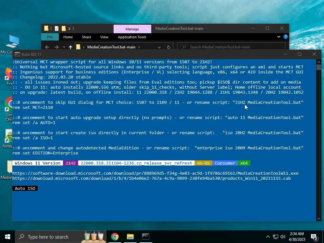Click the Auto ISO label in console
The image size is (324, 243).
pyautogui.click(x=25, y=189)
